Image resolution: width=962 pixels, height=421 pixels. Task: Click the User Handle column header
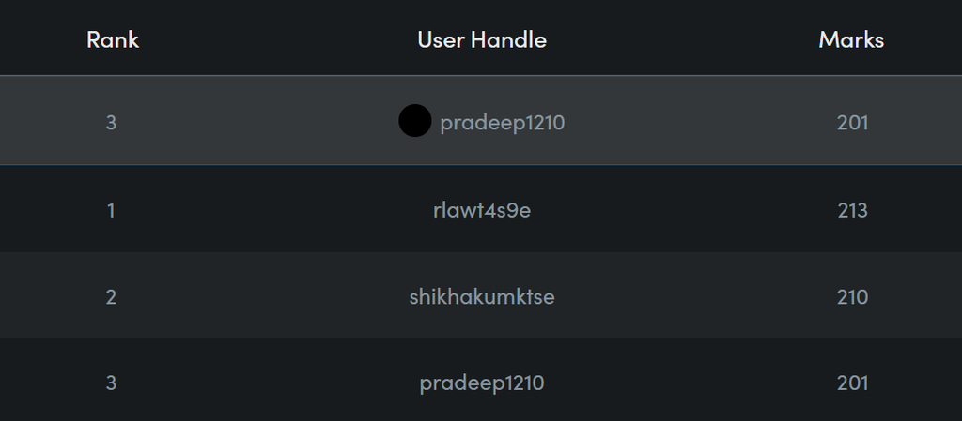pyautogui.click(x=482, y=39)
